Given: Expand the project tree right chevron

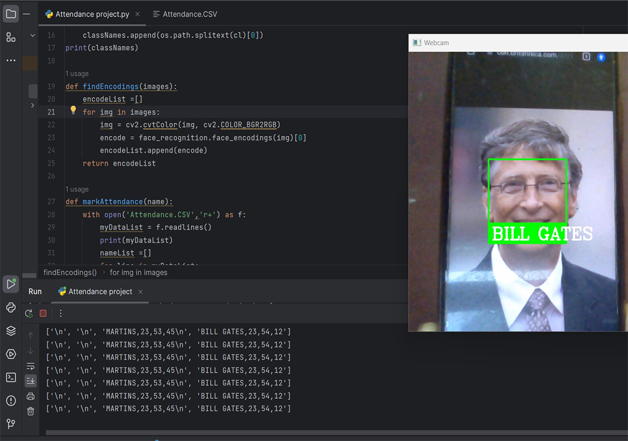Looking at the screenshot, I should point(33,106).
